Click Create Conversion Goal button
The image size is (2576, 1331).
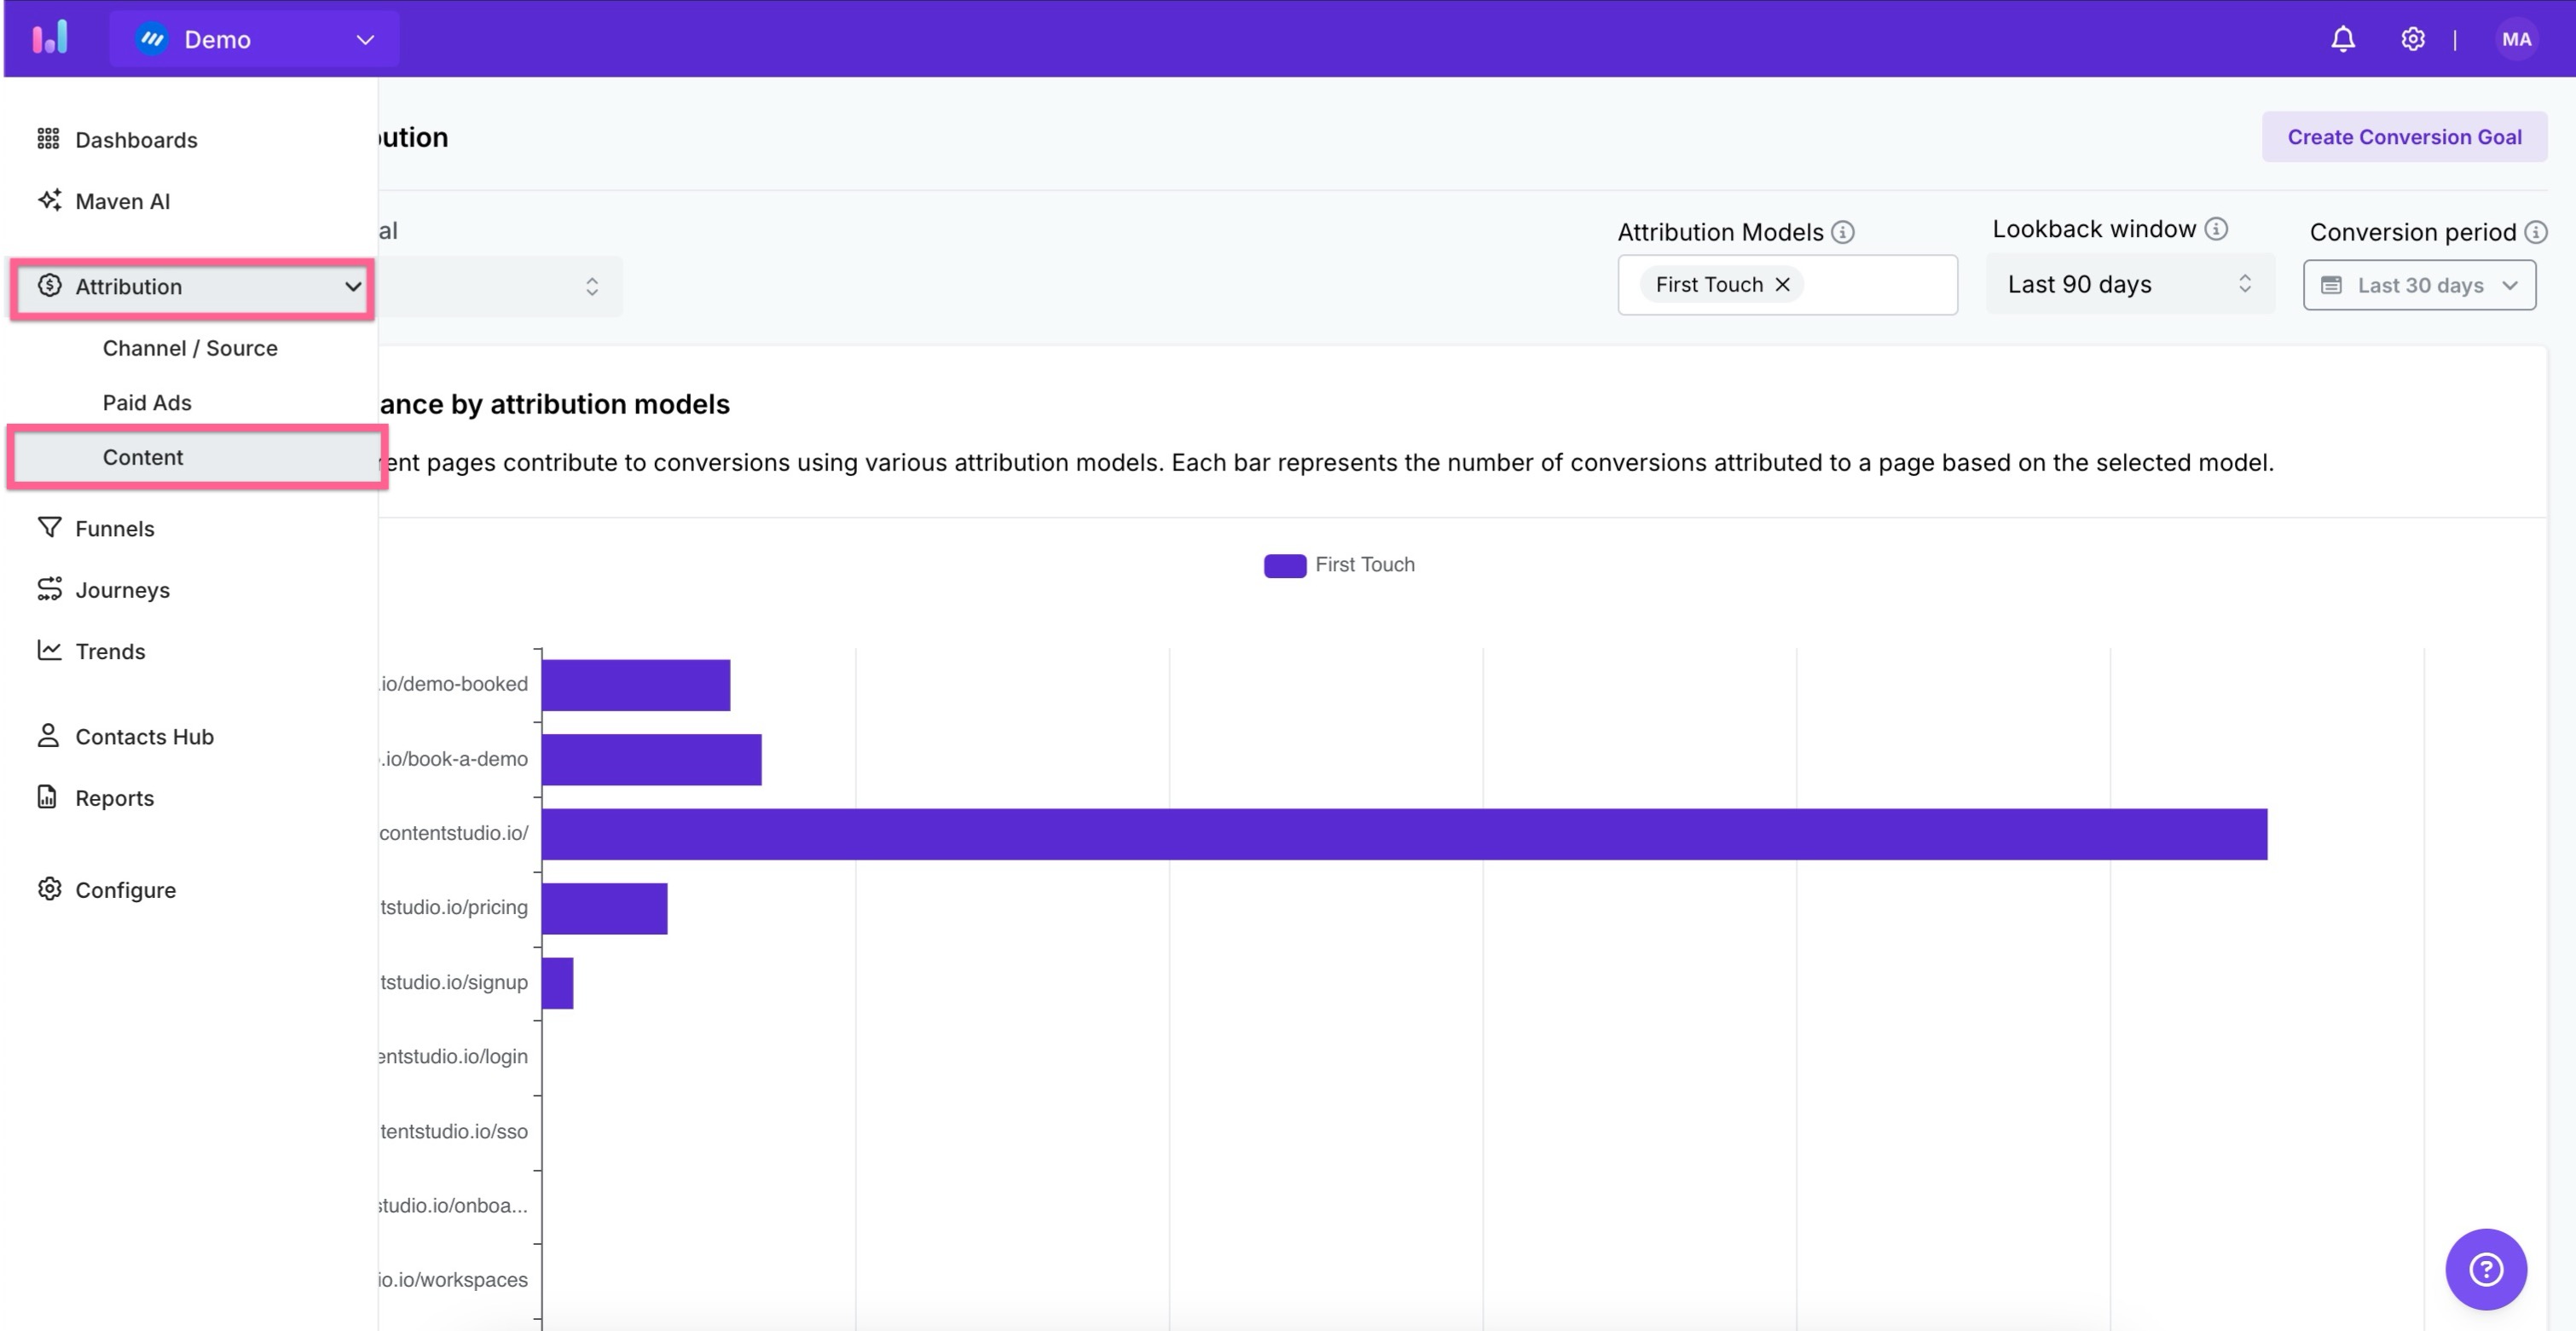click(x=2403, y=137)
